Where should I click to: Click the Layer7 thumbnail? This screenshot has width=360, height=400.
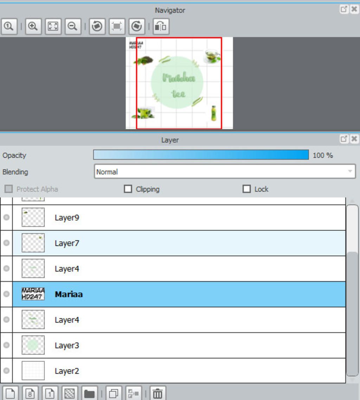pyautogui.click(x=33, y=243)
